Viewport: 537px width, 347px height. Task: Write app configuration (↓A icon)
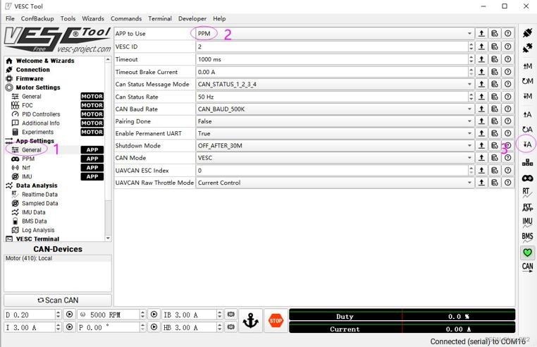coord(527,145)
